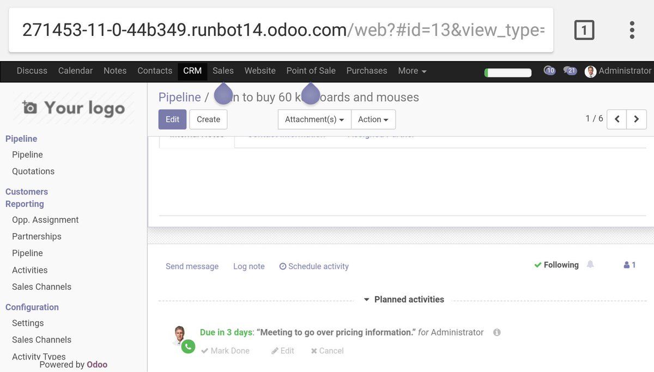
Task: Click the Schedule activity link
Action: coord(314,266)
